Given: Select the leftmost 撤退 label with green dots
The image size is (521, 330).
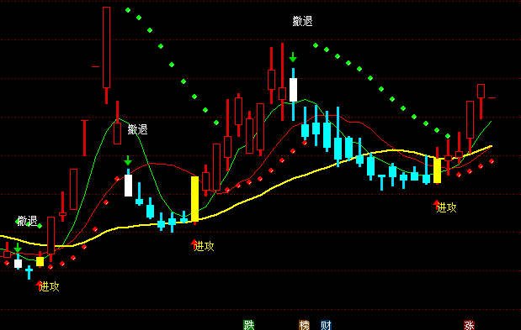Looking at the screenshot, I should (28, 221).
